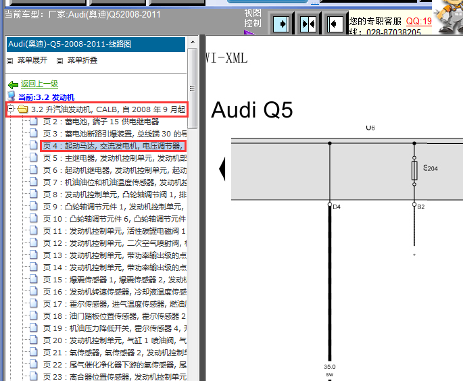This screenshot has height=381, width=463.
Task: Open 页 20 : 气缸 1 喷油阀 entry
Action: [x=115, y=340]
